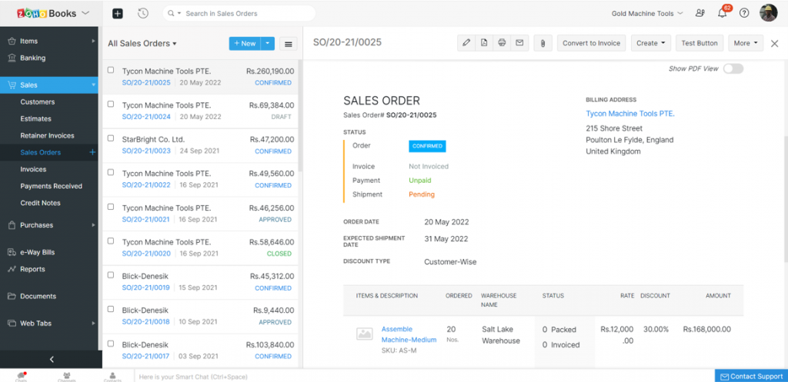788x382 pixels.
Task: Click the Smart Chat input bar
Action: click(424, 376)
